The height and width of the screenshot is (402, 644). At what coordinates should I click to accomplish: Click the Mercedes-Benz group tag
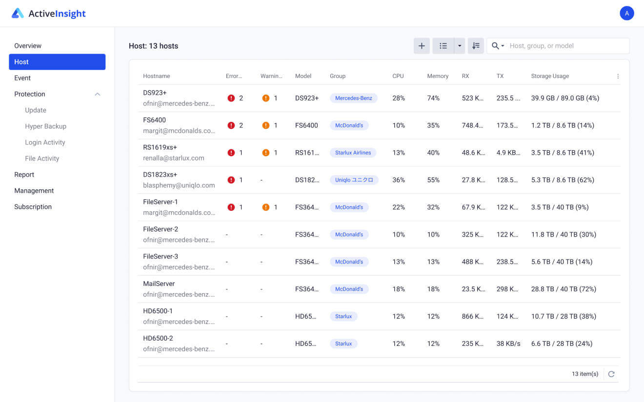pyautogui.click(x=353, y=98)
